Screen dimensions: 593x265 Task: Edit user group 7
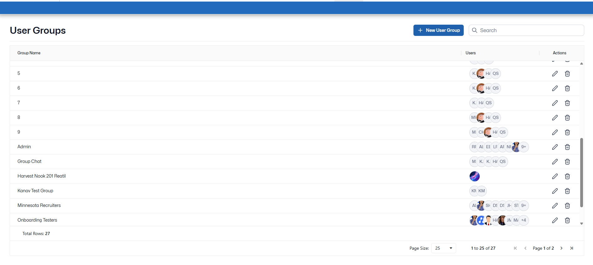click(555, 103)
